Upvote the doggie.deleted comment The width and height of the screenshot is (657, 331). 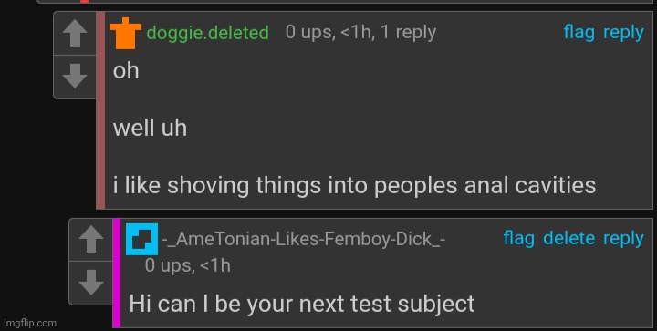[x=75, y=34]
